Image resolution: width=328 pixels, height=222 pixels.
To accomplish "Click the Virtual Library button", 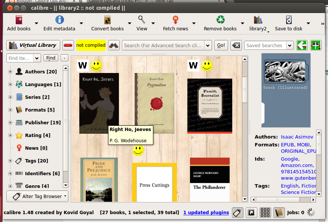I will click(33, 45).
